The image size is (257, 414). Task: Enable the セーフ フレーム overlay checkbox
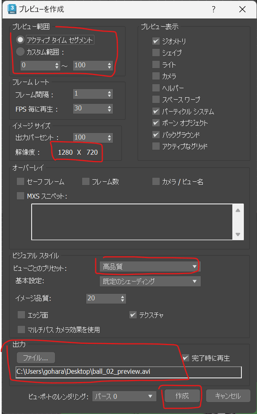[21, 181]
